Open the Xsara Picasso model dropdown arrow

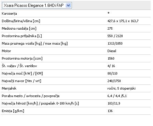[68, 5]
